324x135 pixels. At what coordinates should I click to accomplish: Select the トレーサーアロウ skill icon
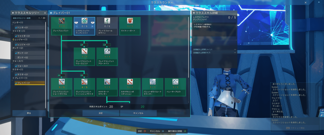point(175,82)
